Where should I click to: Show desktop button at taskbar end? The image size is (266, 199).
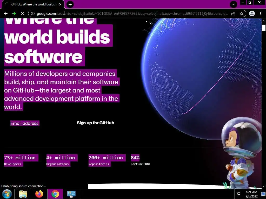(264, 194)
